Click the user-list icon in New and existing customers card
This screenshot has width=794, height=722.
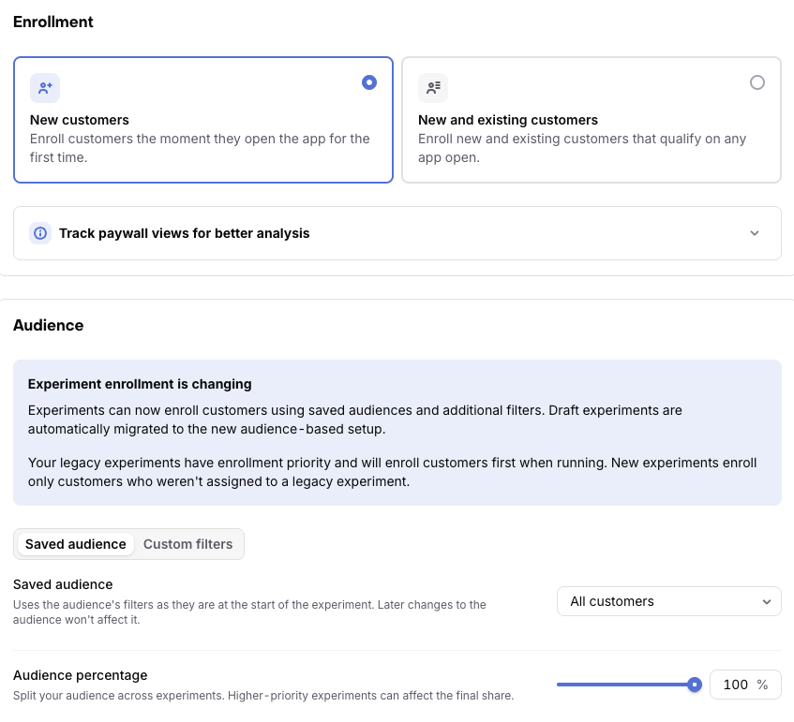[x=433, y=88]
